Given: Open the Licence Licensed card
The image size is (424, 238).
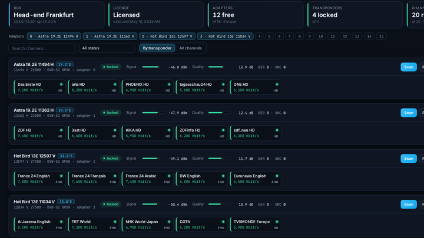Looking at the screenshot, I should (156, 15).
